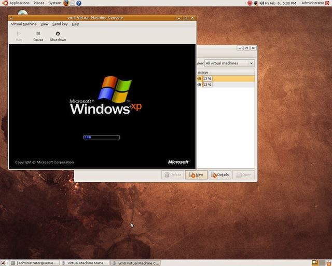Maximize the vm8 console window
This screenshot has height=266, width=332.
click(186, 18)
